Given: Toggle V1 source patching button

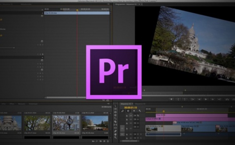Looking at the screenshot, I should pos(123,128).
